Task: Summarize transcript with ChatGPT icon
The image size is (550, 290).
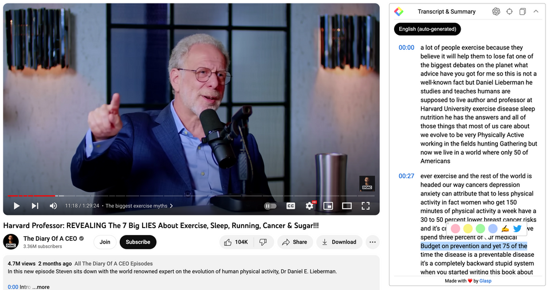Action: point(496,11)
